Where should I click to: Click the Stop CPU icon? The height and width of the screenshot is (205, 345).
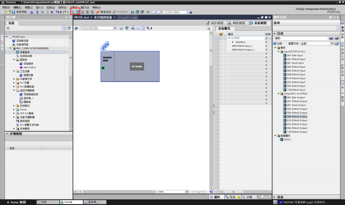coord(142,12)
